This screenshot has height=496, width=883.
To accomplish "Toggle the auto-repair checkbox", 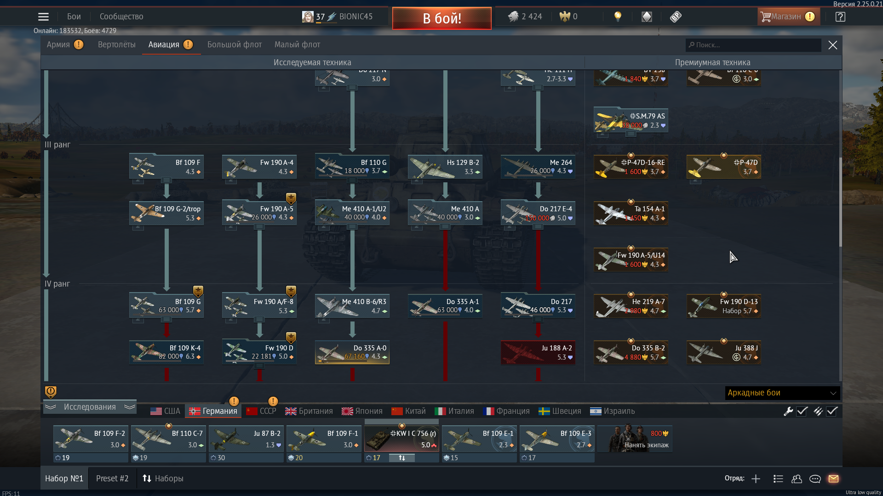I will click(802, 411).
